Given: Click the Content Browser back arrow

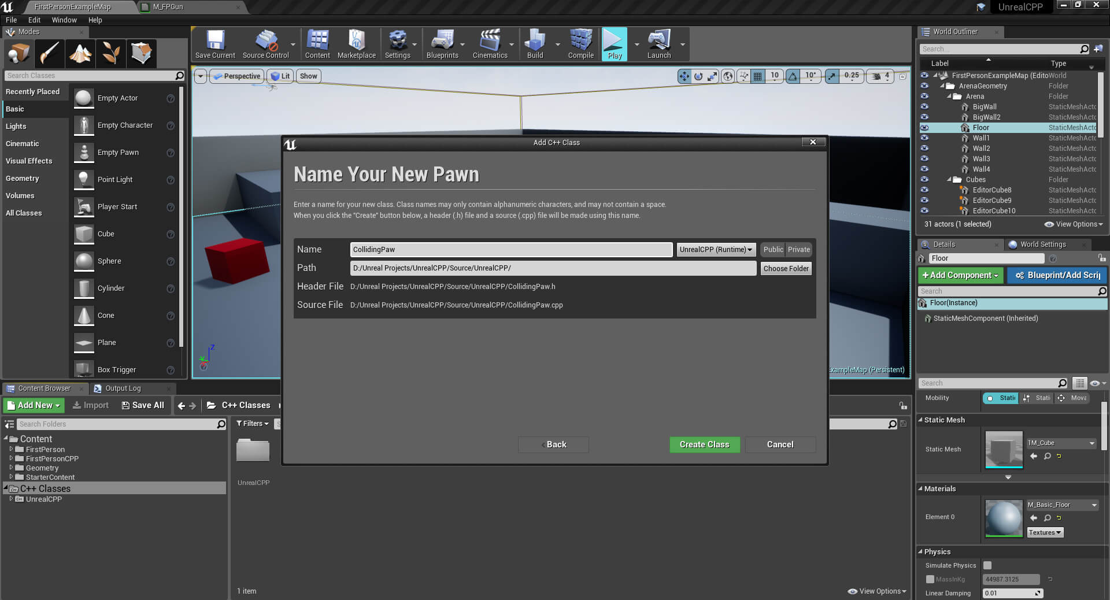Looking at the screenshot, I should pos(182,406).
